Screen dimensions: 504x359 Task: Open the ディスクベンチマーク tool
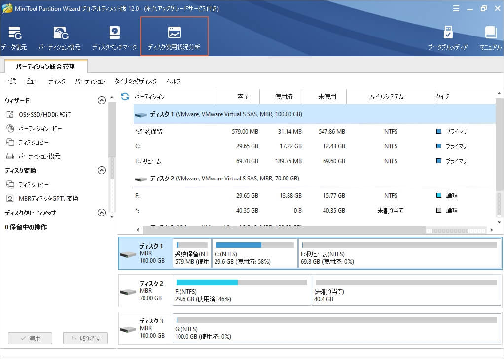(114, 38)
